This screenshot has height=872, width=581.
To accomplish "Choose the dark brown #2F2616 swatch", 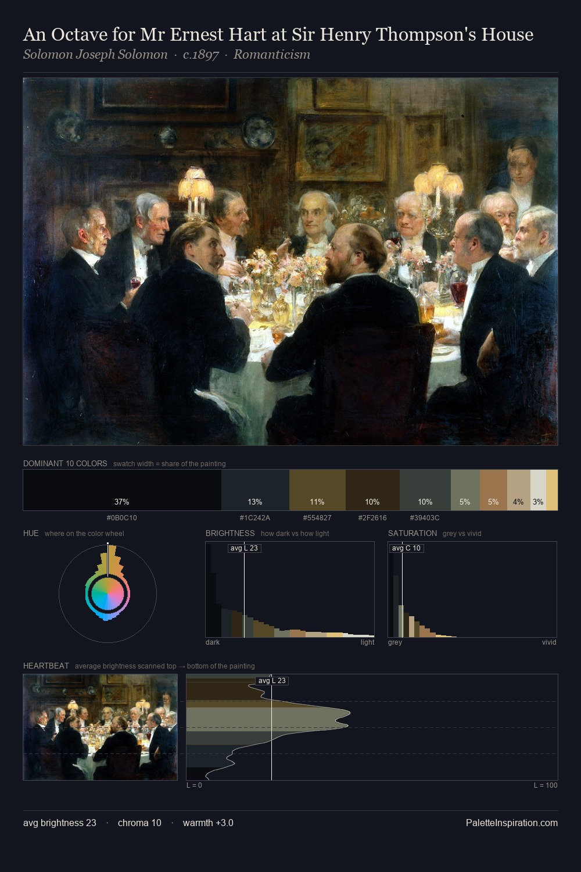I will [372, 490].
